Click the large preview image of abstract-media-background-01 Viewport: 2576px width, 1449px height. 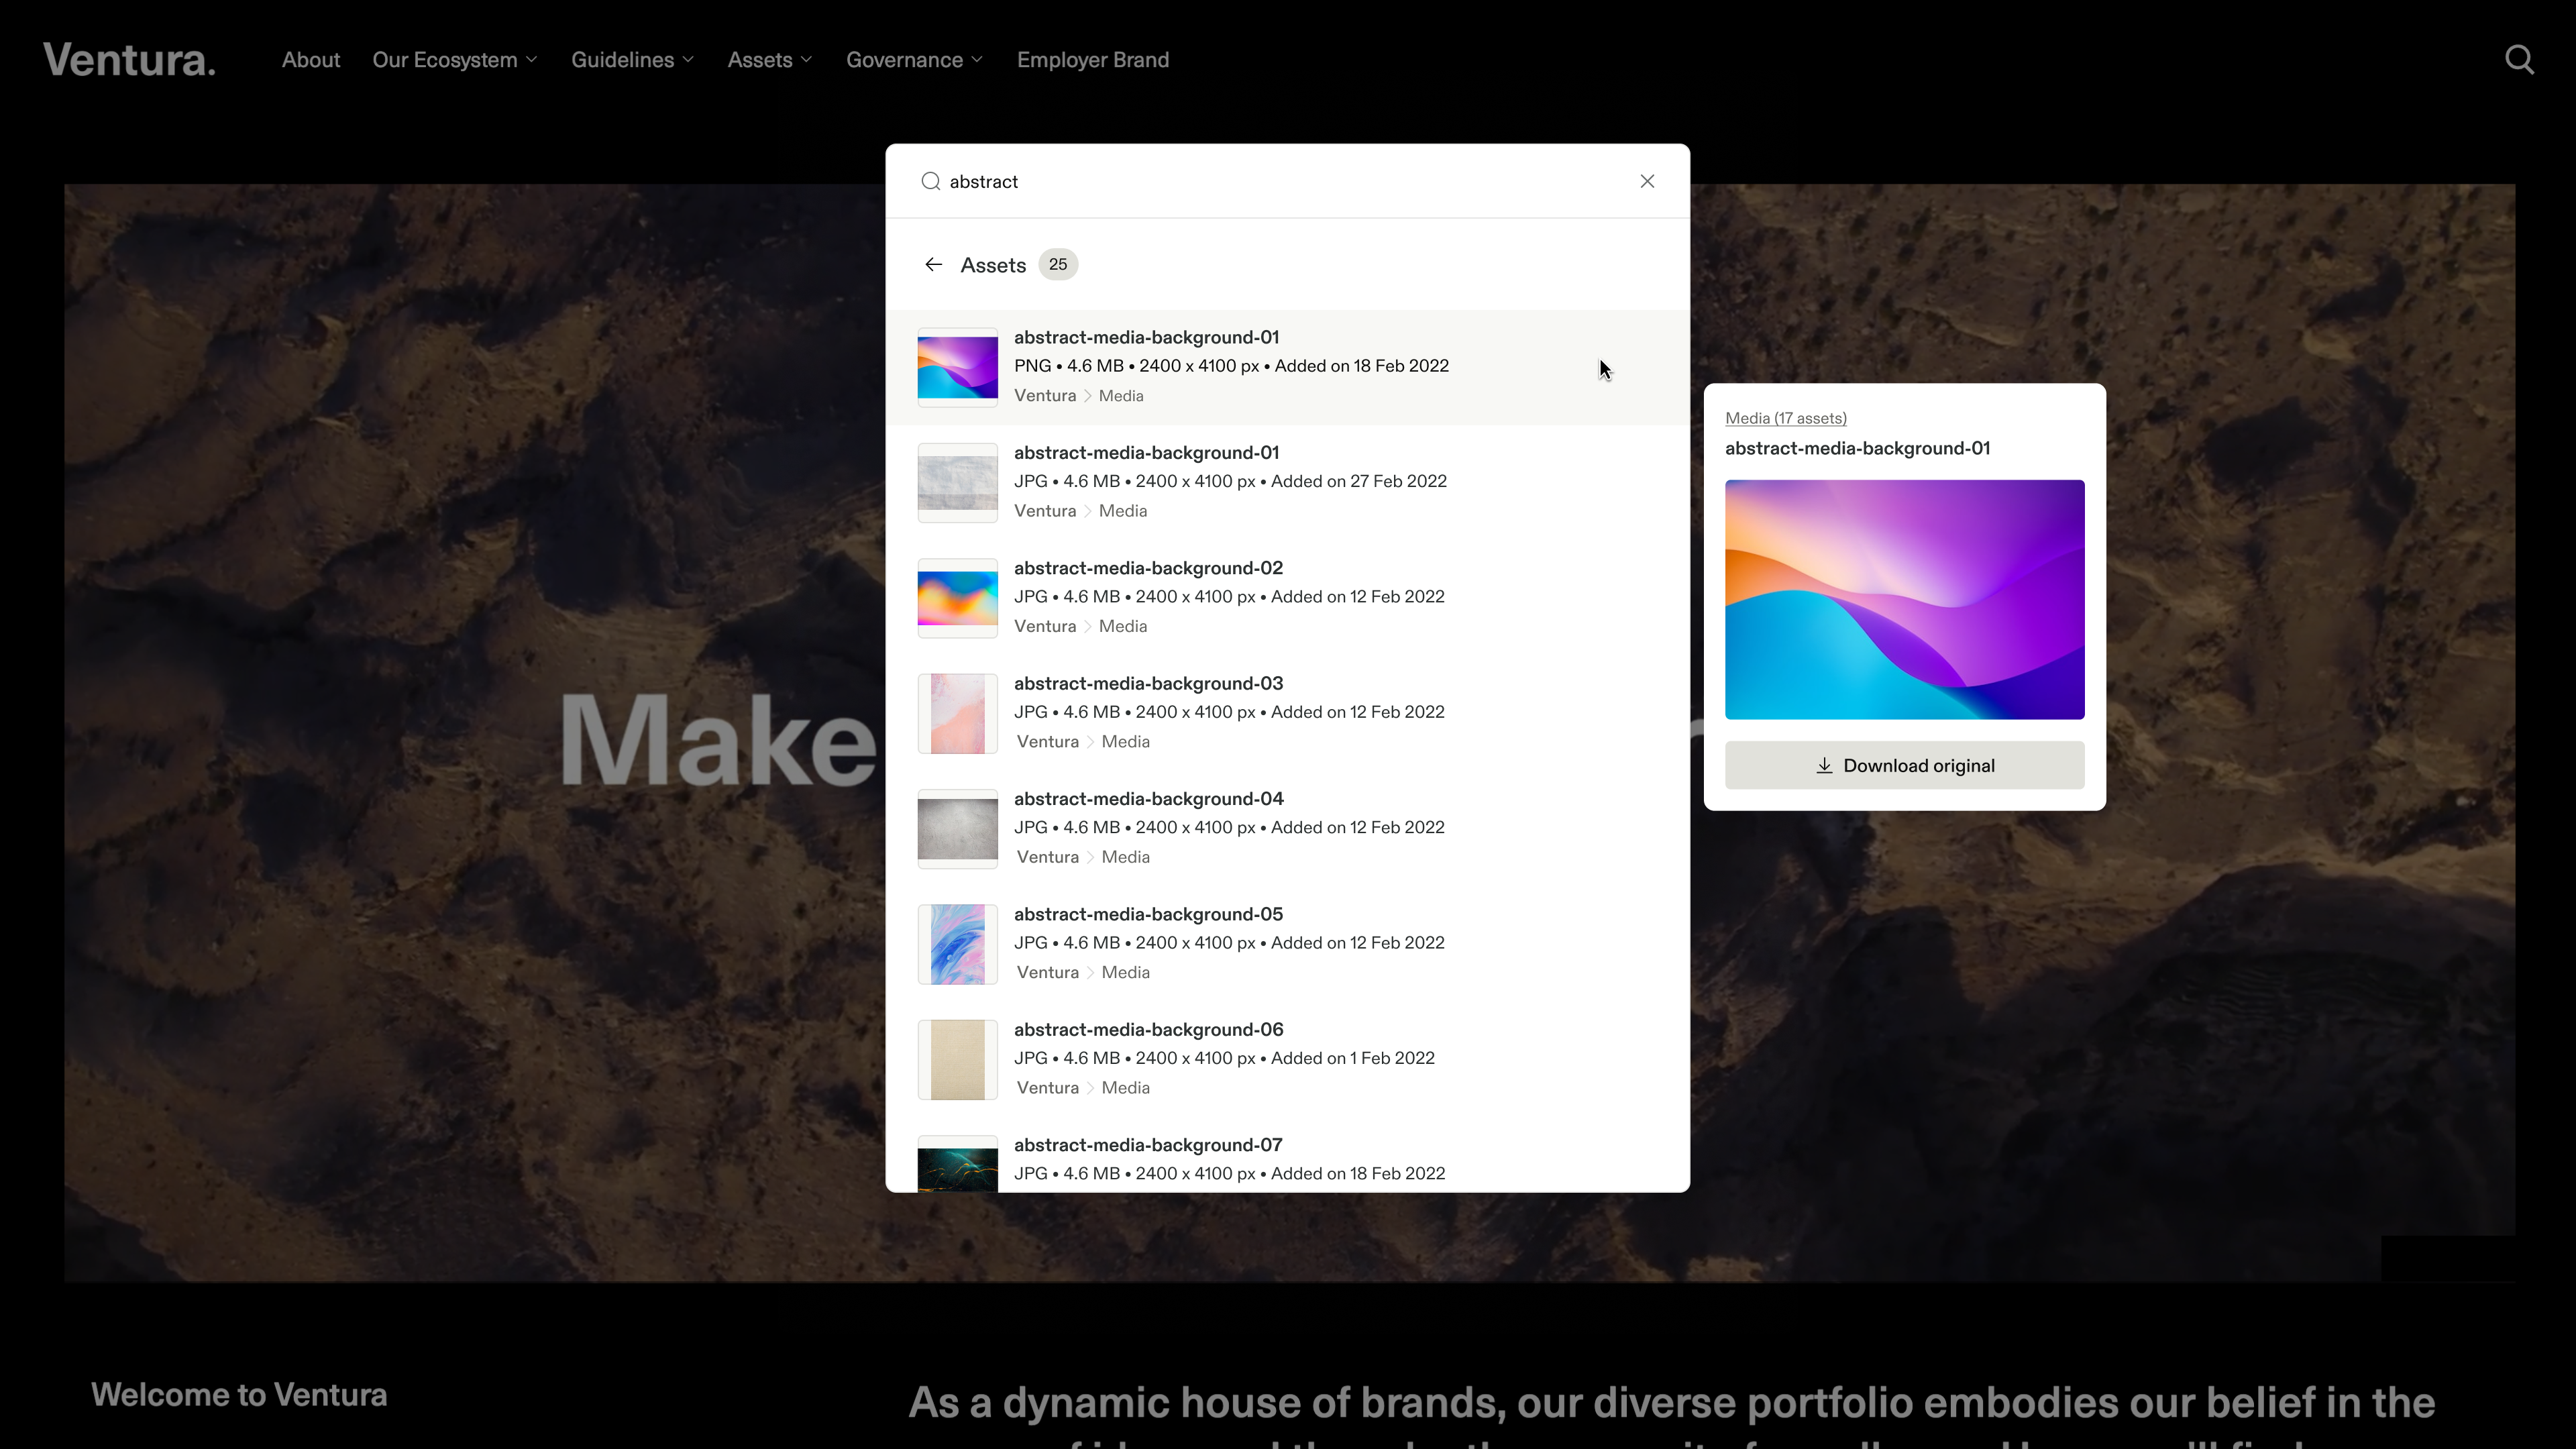(1904, 599)
